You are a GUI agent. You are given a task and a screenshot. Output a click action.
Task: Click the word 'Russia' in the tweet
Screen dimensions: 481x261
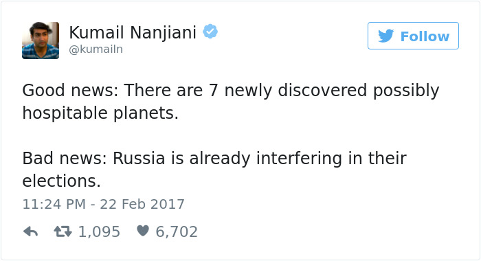[139, 158]
